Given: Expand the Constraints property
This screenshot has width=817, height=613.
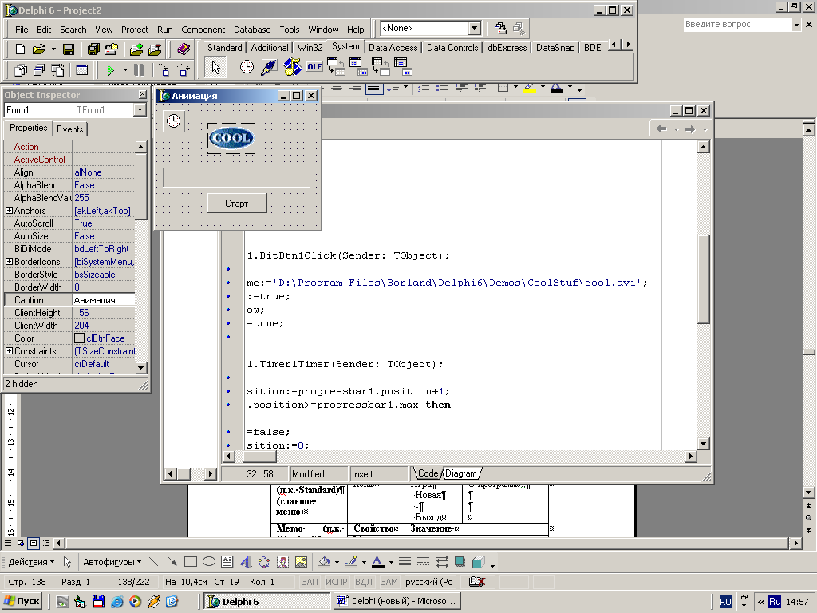Looking at the screenshot, I should (x=9, y=351).
